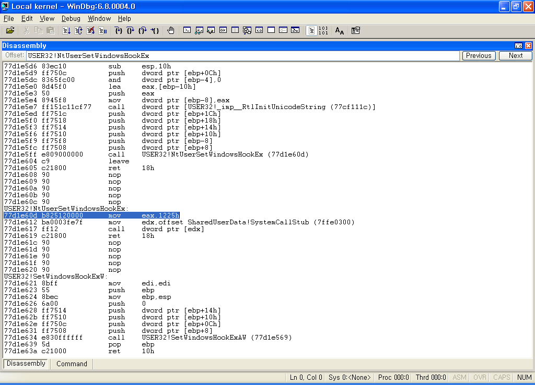Click the WinDbg title bar application icon
Image resolution: width=535 pixels, height=385 pixels.
tap(5, 6)
